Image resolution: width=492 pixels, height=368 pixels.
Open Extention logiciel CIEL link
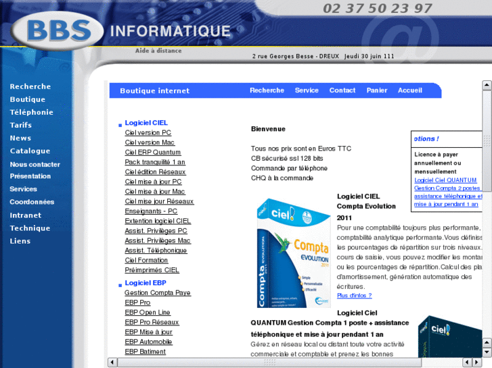(x=158, y=221)
